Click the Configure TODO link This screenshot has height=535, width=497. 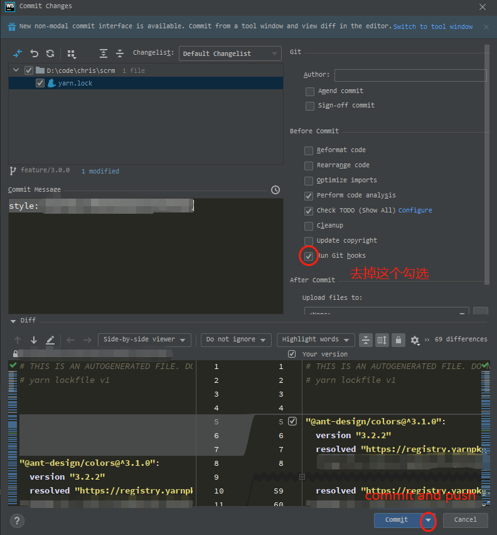click(415, 210)
